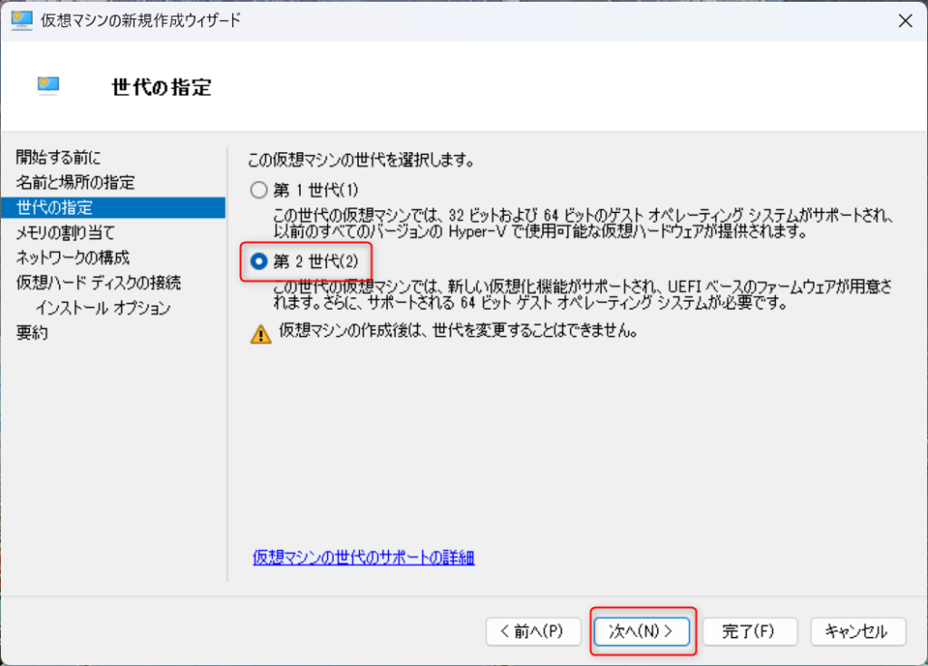Click the キャンセル button
Screen dimensions: 928x666
[857, 632]
